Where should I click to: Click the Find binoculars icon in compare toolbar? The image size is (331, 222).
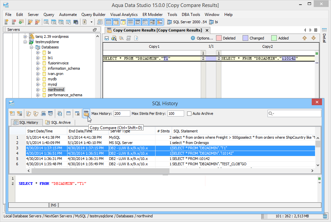[x=114, y=38]
